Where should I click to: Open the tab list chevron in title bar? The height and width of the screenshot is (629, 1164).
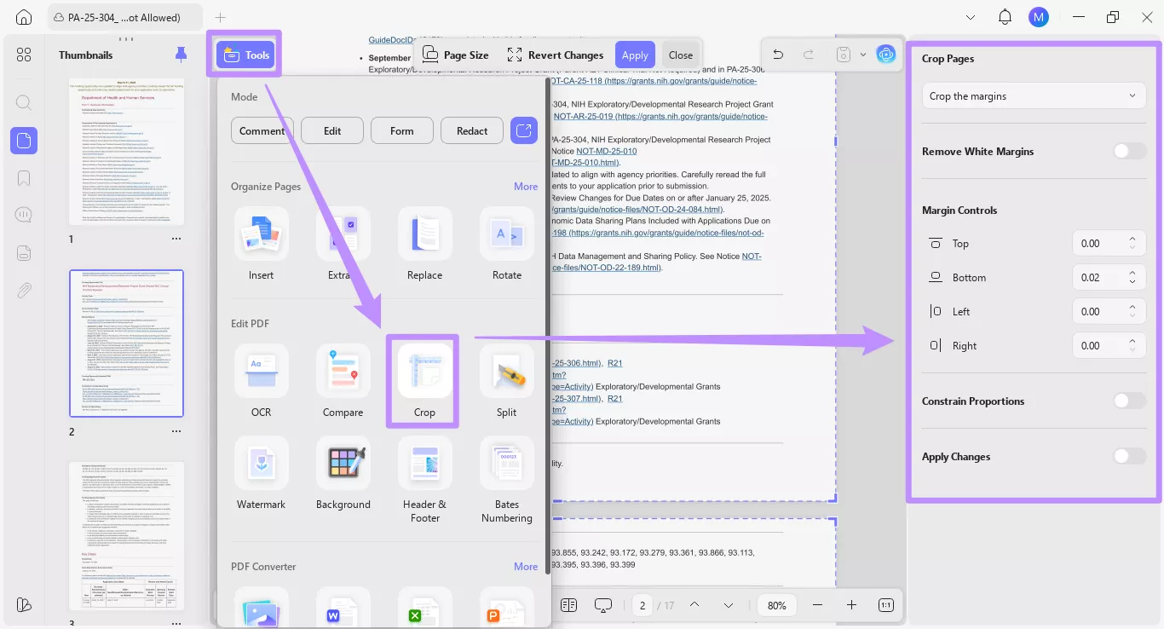tap(971, 17)
